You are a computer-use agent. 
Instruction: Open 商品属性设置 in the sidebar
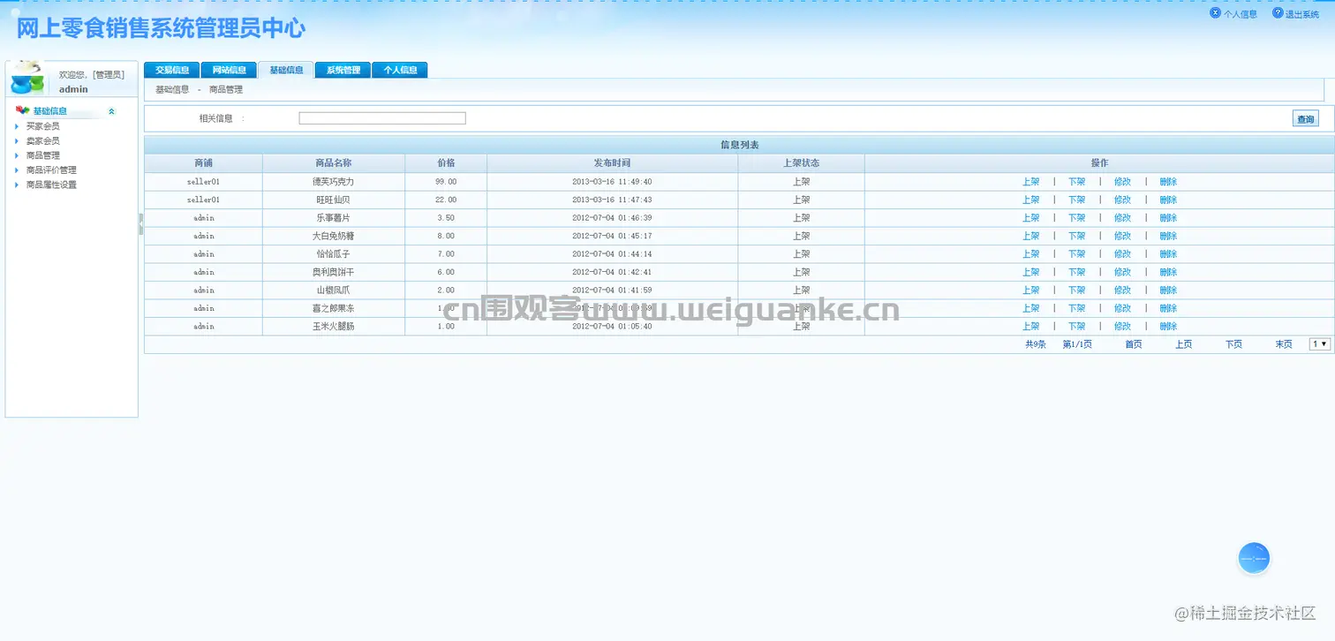point(51,185)
